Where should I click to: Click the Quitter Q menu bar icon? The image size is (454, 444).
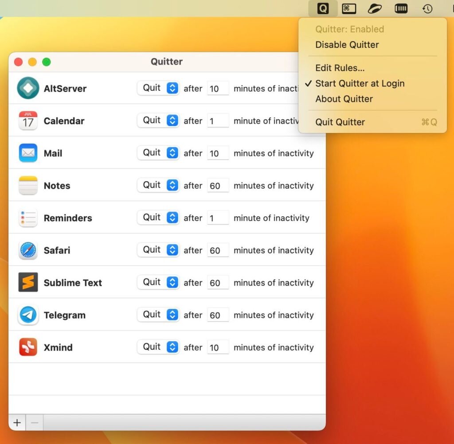[x=323, y=8]
